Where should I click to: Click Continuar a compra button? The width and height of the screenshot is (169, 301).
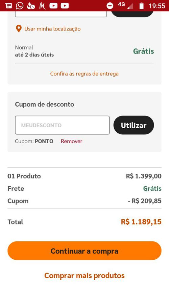(84, 251)
